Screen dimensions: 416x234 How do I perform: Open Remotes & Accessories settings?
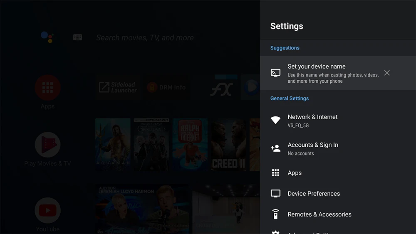click(x=338, y=214)
